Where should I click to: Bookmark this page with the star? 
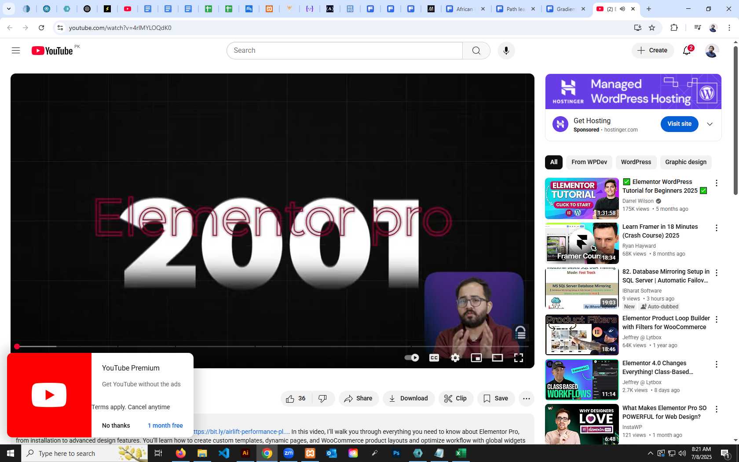652,28
